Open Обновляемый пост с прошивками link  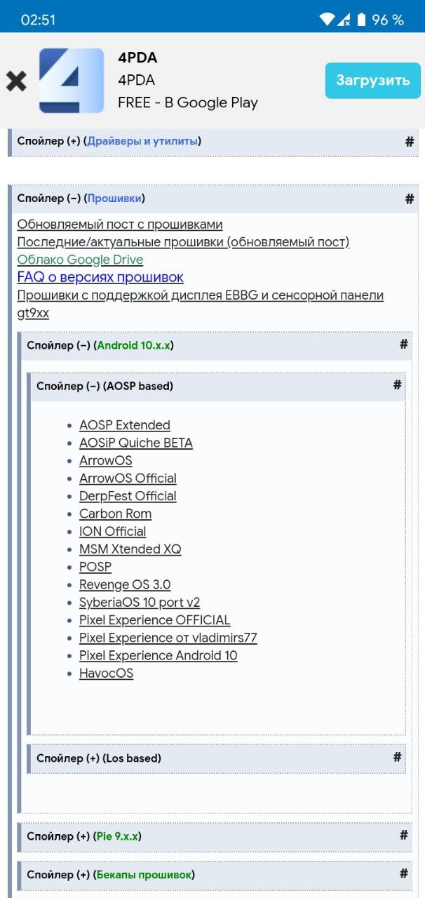(120, 224)
